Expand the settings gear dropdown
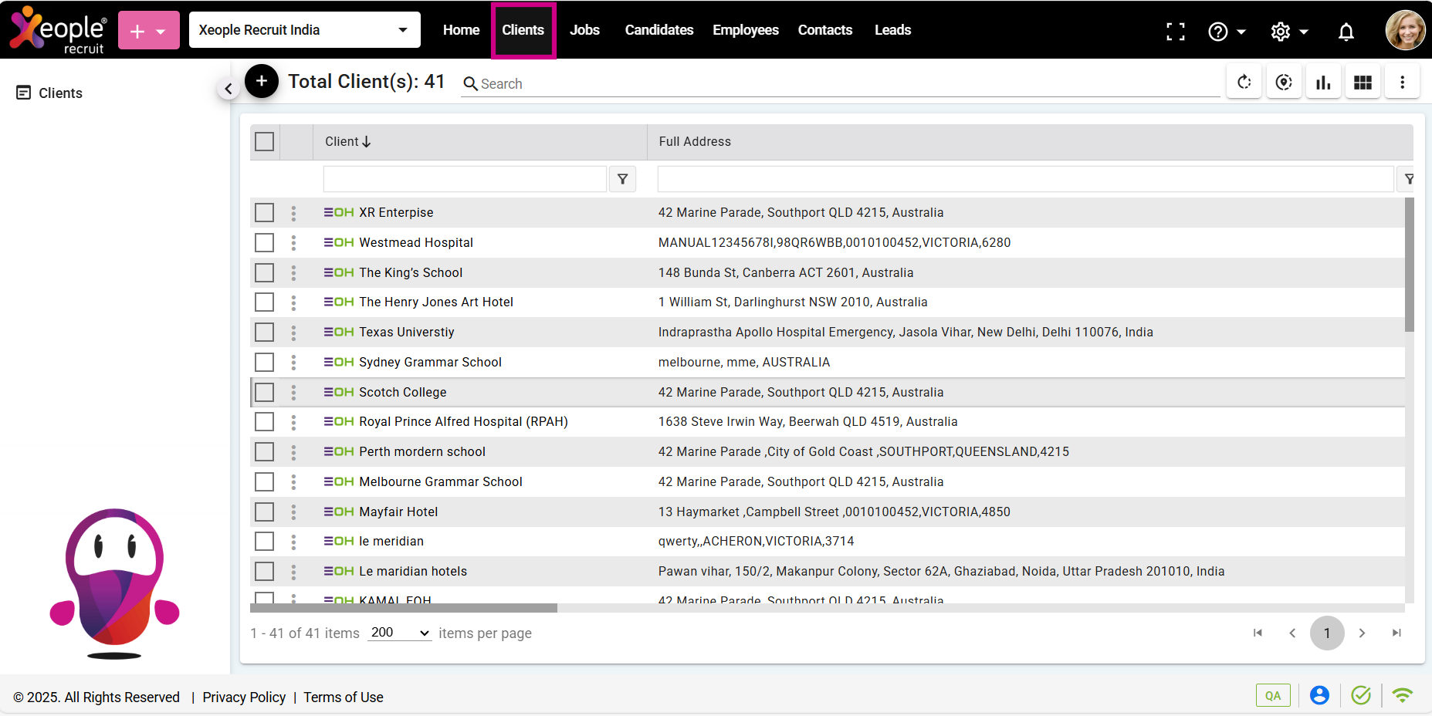Viewport: 1432px width, 716px height. (1289, 32)
